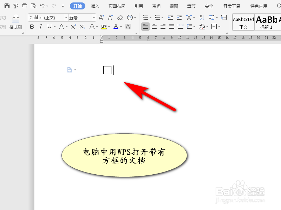Click the text effects outlined A icon
This screenshot has width=281, height=210.
pos(92,27)
